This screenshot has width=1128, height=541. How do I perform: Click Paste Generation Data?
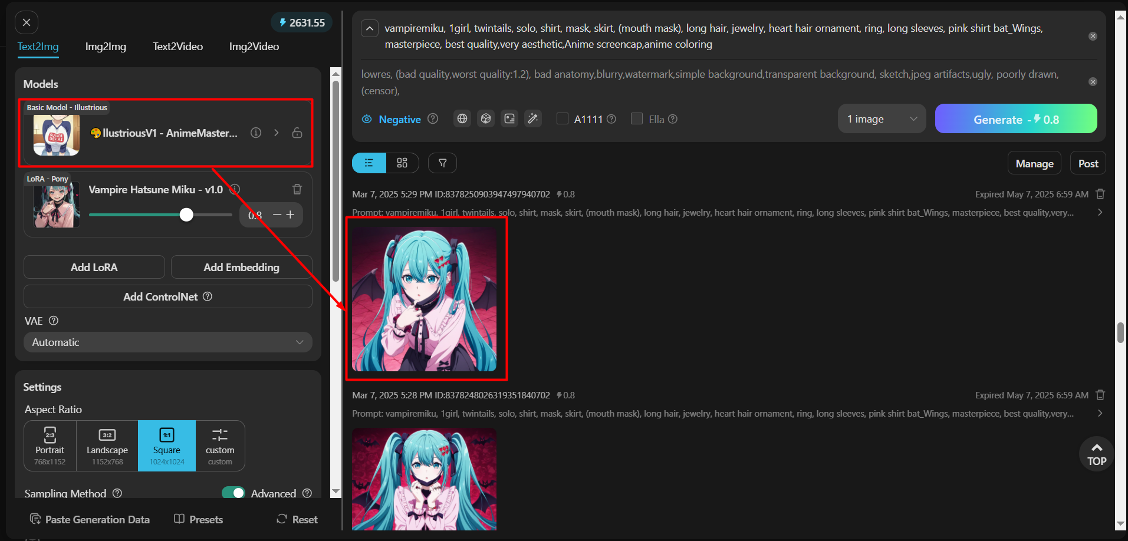pos(90,519)
